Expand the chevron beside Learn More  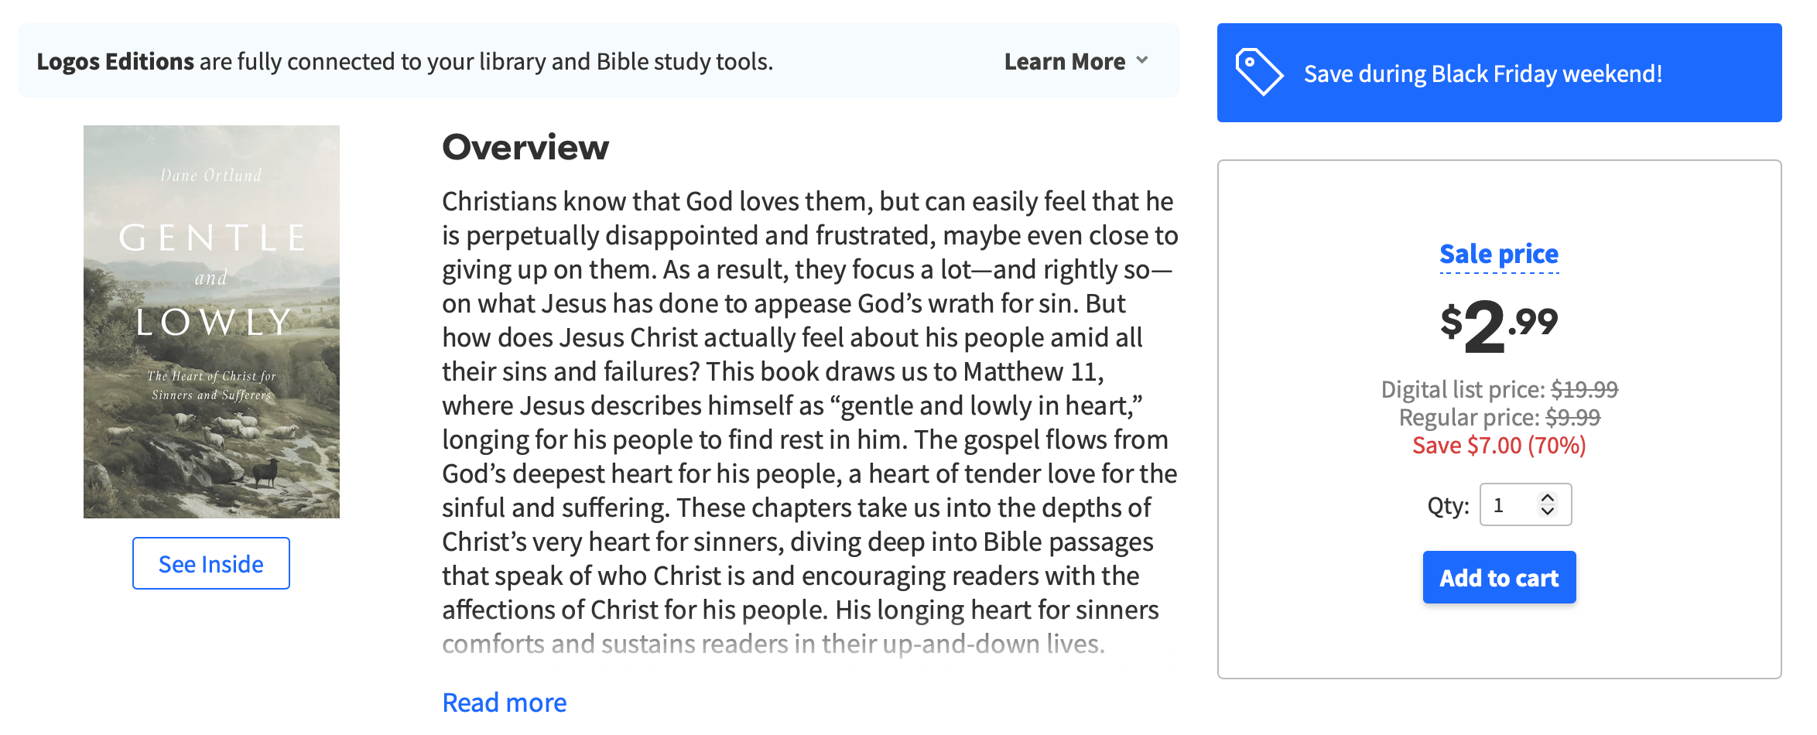click(1142, 60)
